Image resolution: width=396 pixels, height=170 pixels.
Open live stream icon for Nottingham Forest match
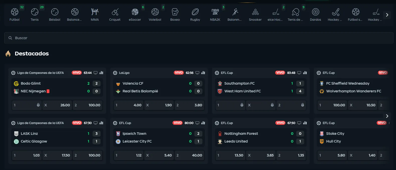coord(299,123)
